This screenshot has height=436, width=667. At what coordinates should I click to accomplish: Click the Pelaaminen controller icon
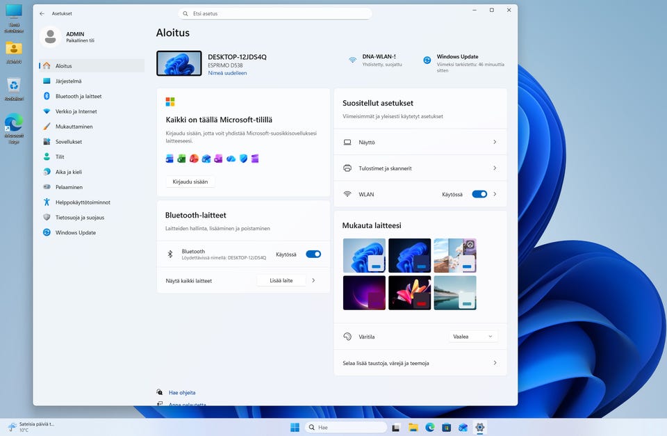coord(47,187)
